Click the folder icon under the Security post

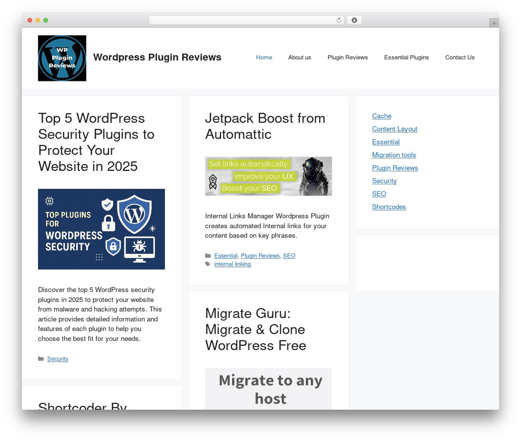click(41, 359)
